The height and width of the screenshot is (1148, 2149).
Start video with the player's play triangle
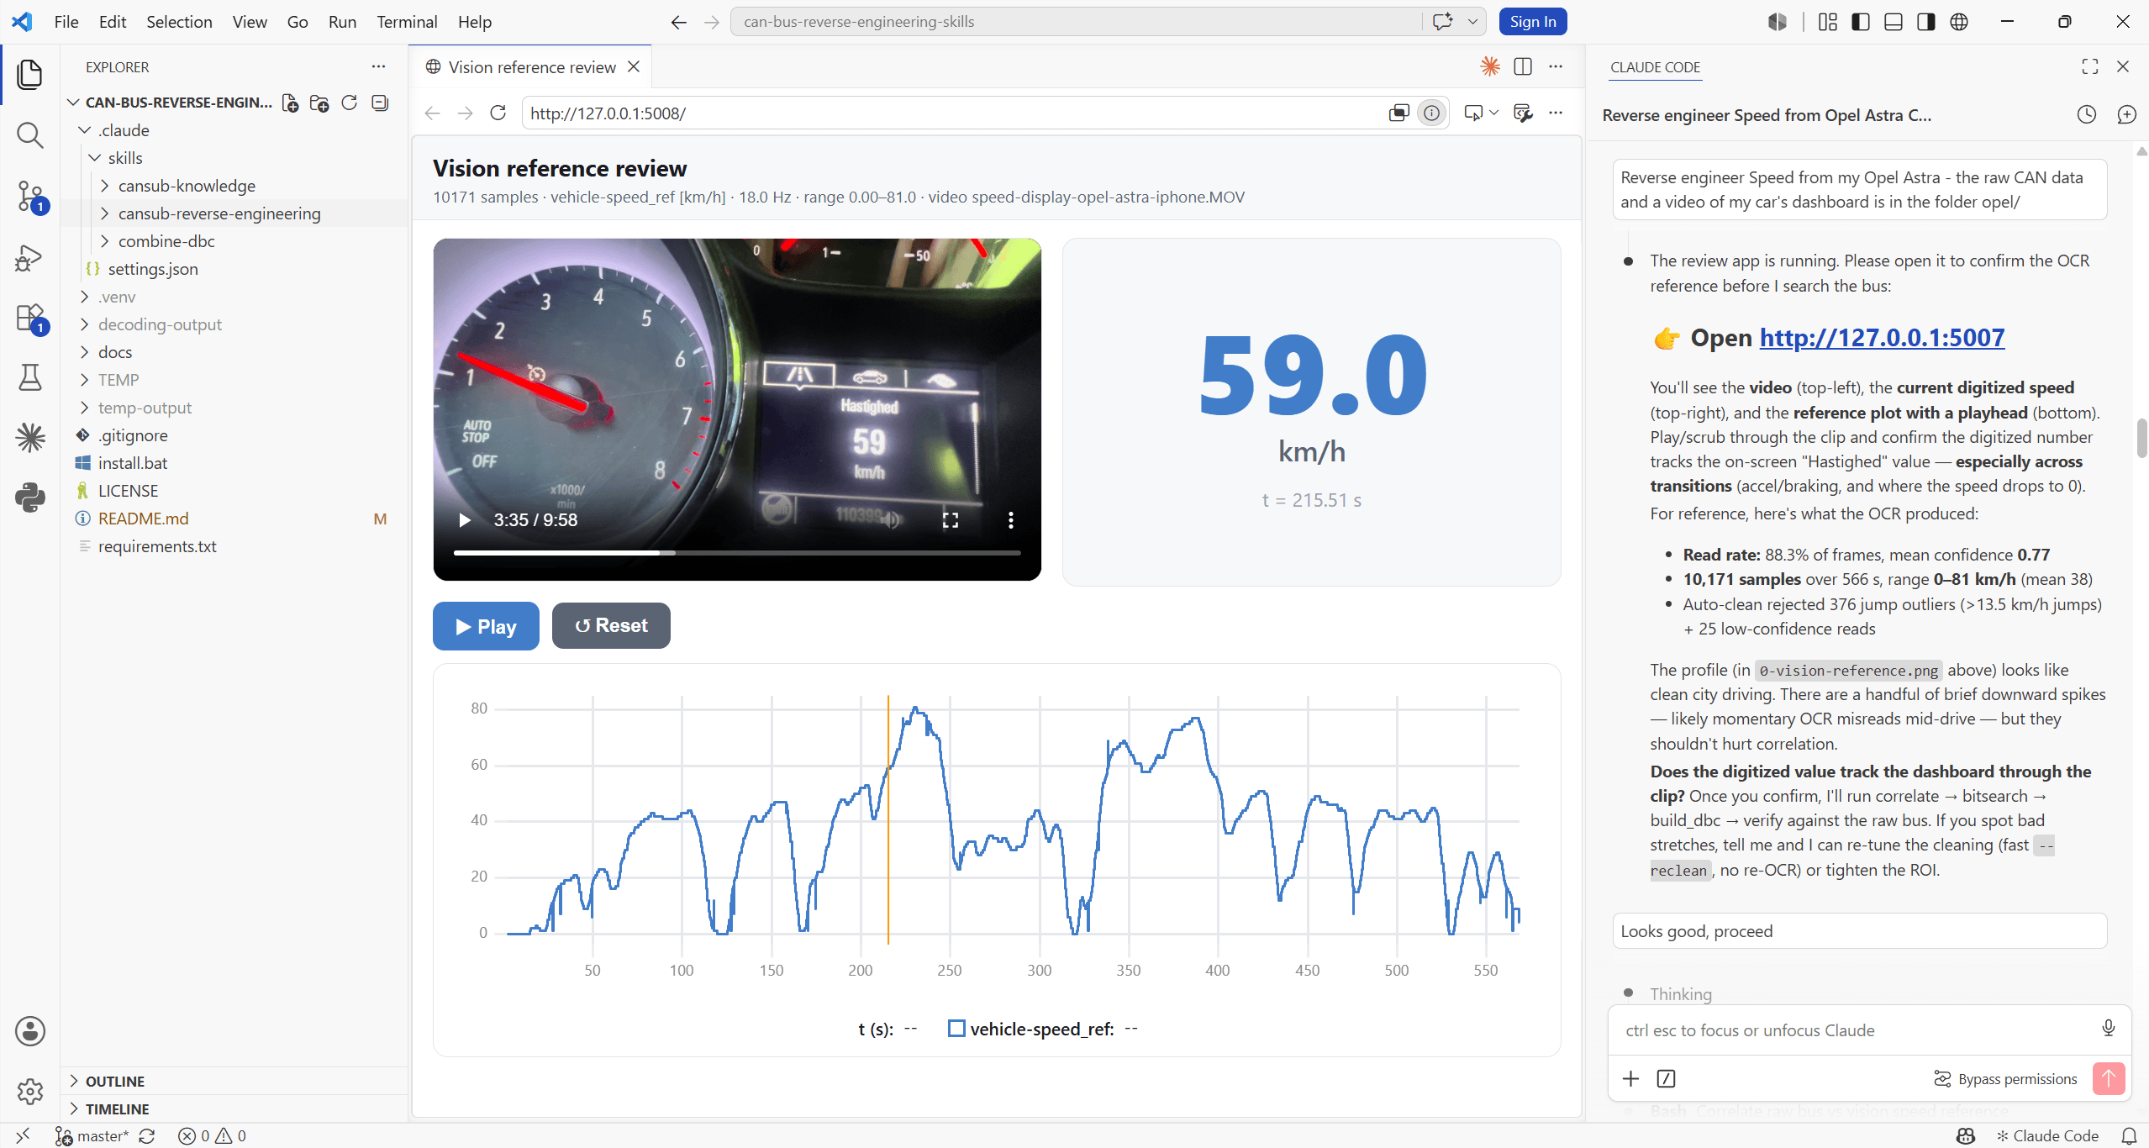coord(464,519)
